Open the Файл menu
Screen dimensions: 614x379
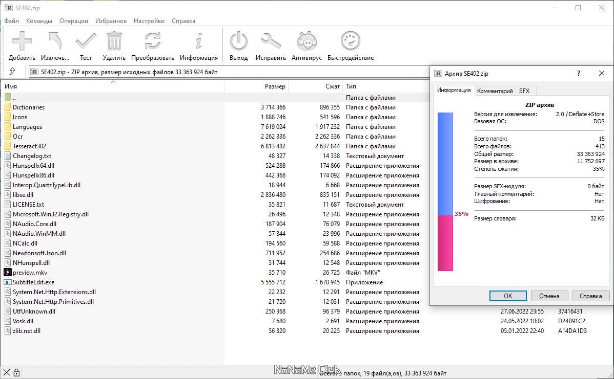12,21
